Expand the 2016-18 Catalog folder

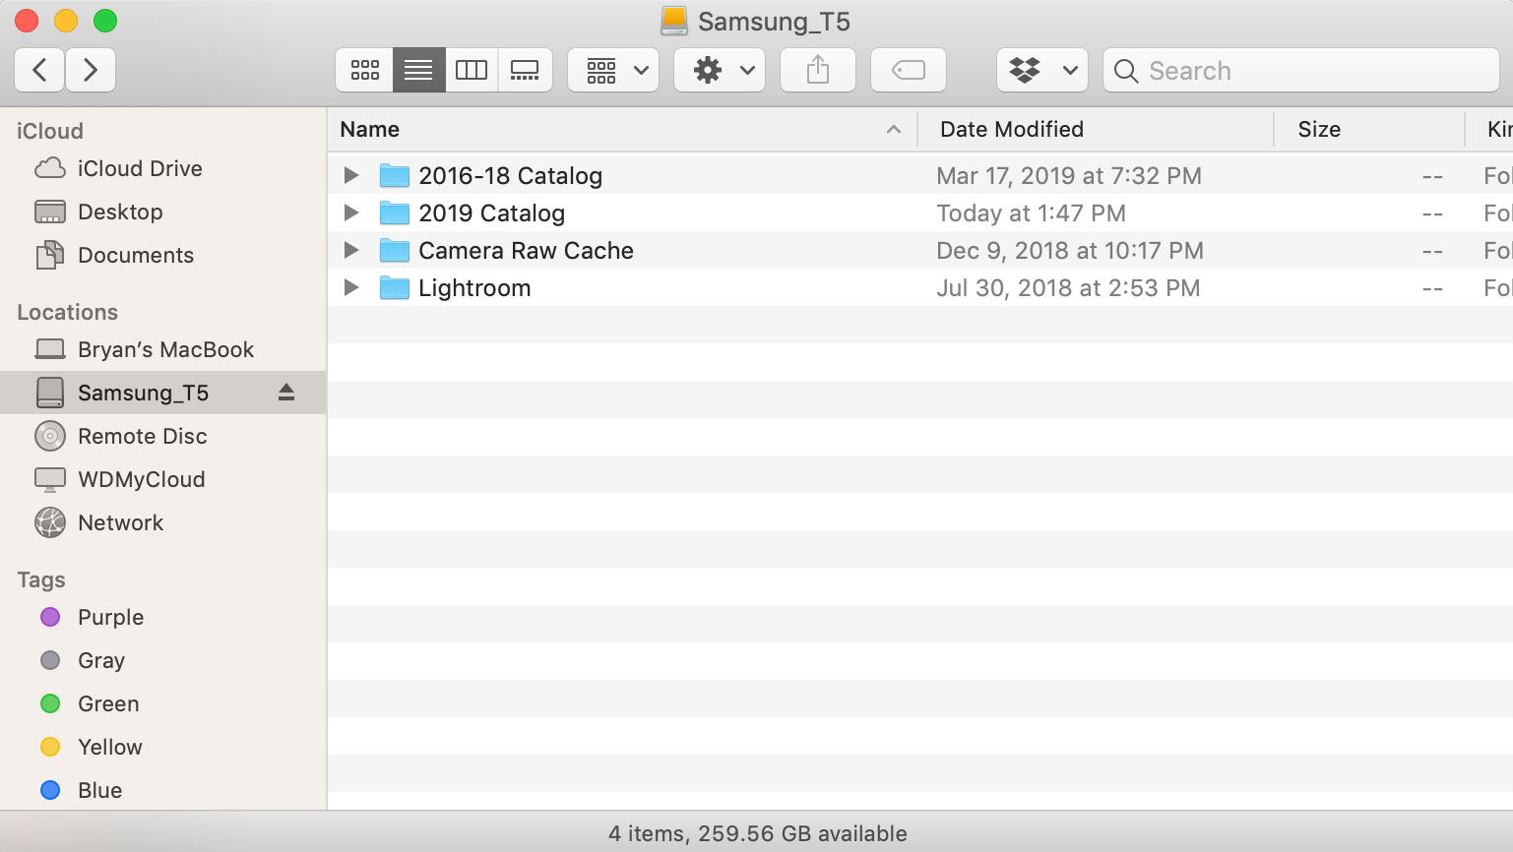351,176
